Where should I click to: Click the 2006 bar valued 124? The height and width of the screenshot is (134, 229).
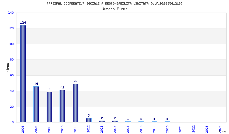coord(23,74)
